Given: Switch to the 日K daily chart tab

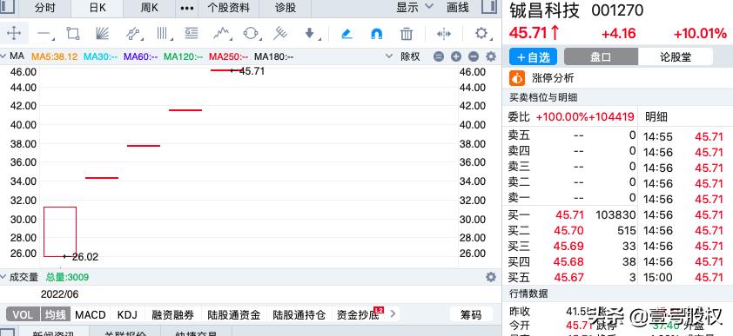Looking at the screenshot, I should click(98, 8).
